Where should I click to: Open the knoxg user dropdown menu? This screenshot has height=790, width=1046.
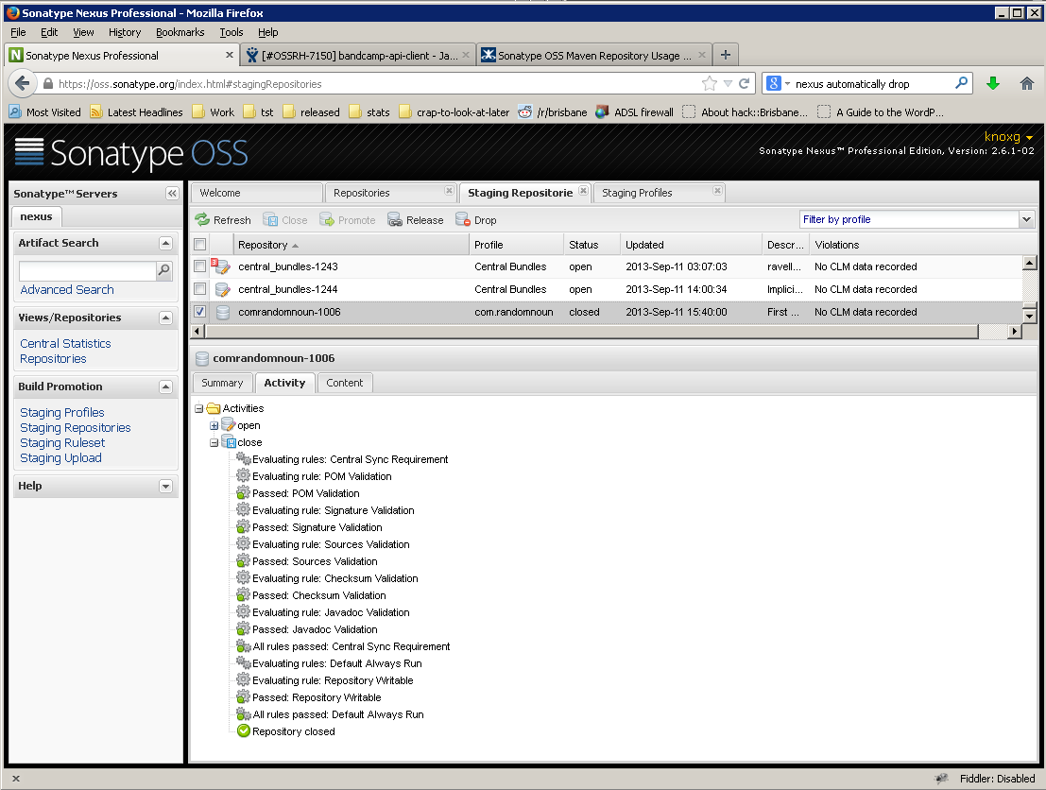[x=1008, y=136]
